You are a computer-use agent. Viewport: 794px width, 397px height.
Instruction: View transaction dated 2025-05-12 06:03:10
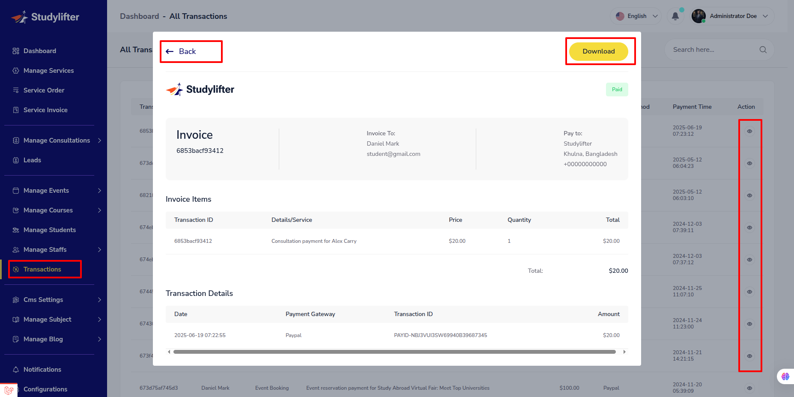tap(749, 196)
